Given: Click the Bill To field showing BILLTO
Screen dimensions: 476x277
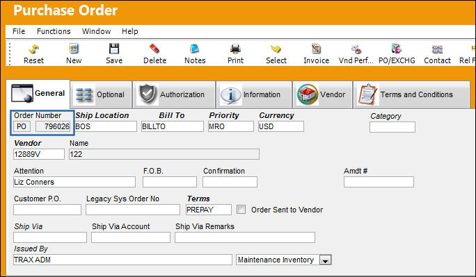Looking at the screenshot, I should [x=173, y=126].
